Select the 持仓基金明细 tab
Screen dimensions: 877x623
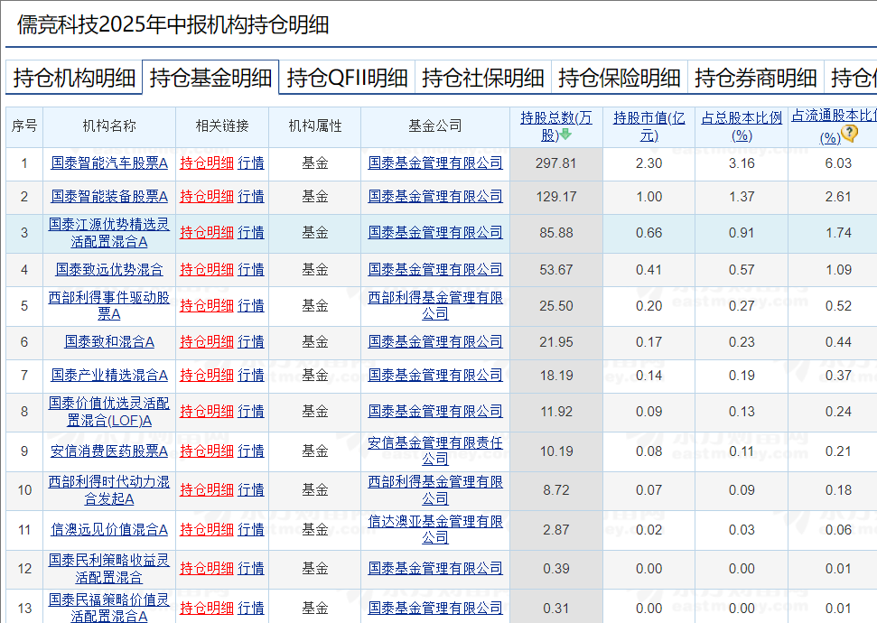point(210,78)
